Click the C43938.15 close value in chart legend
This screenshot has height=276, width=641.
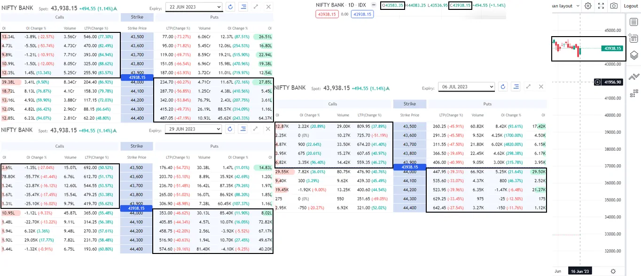460,5
